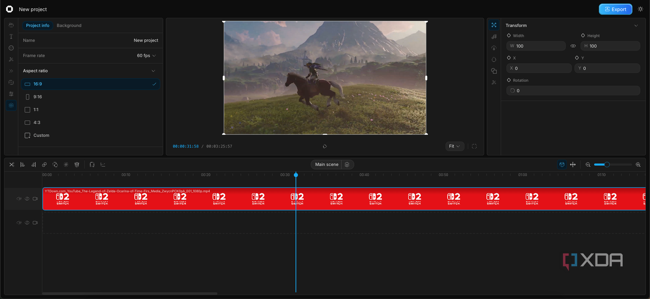This screenshot has height=299, width=650.
Task: Click the split scissors tool in timeline toolbar
Action: pyautogui.click(x=12, y=164)
